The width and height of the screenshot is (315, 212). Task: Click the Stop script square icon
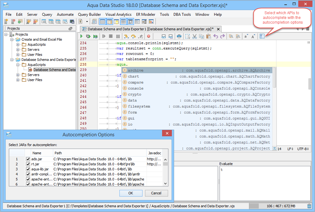[111, 36]
